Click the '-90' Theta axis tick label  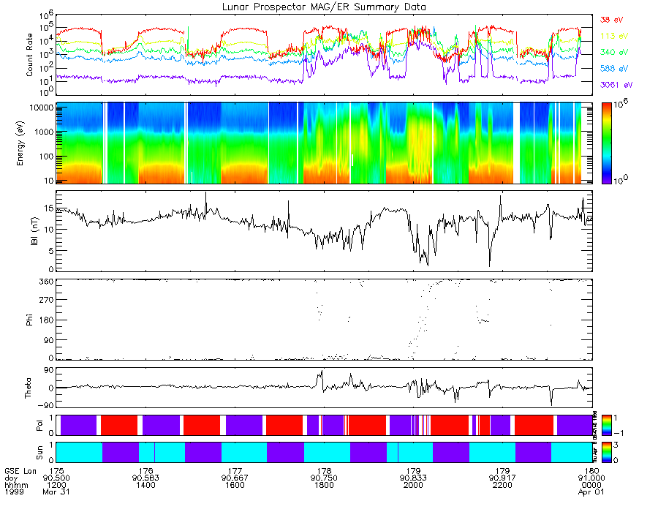pyautogui.click(x=45, y=405)
